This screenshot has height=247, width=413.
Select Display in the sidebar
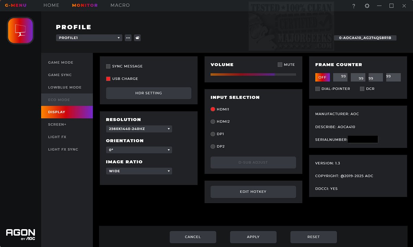click(x=67, y=112)
